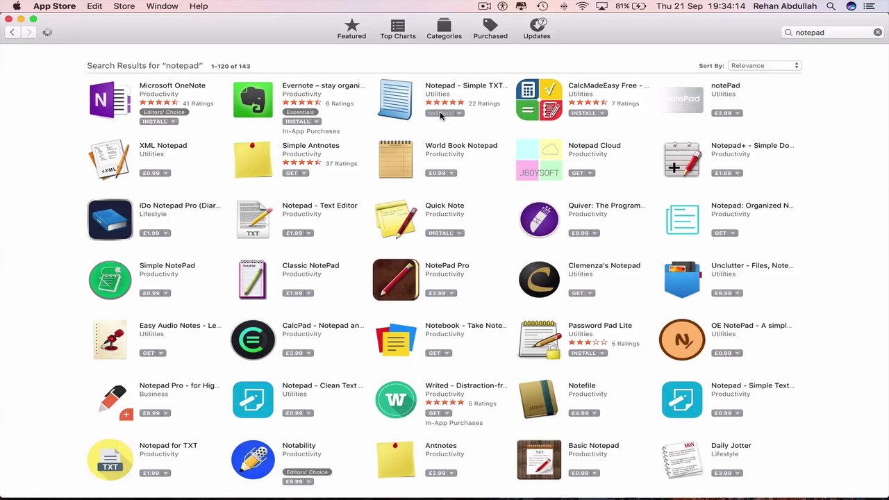This screenshot has height=500, width=889.
Task: Buy World Book Notepad for £0.99
Action: [x=437, y=173]
